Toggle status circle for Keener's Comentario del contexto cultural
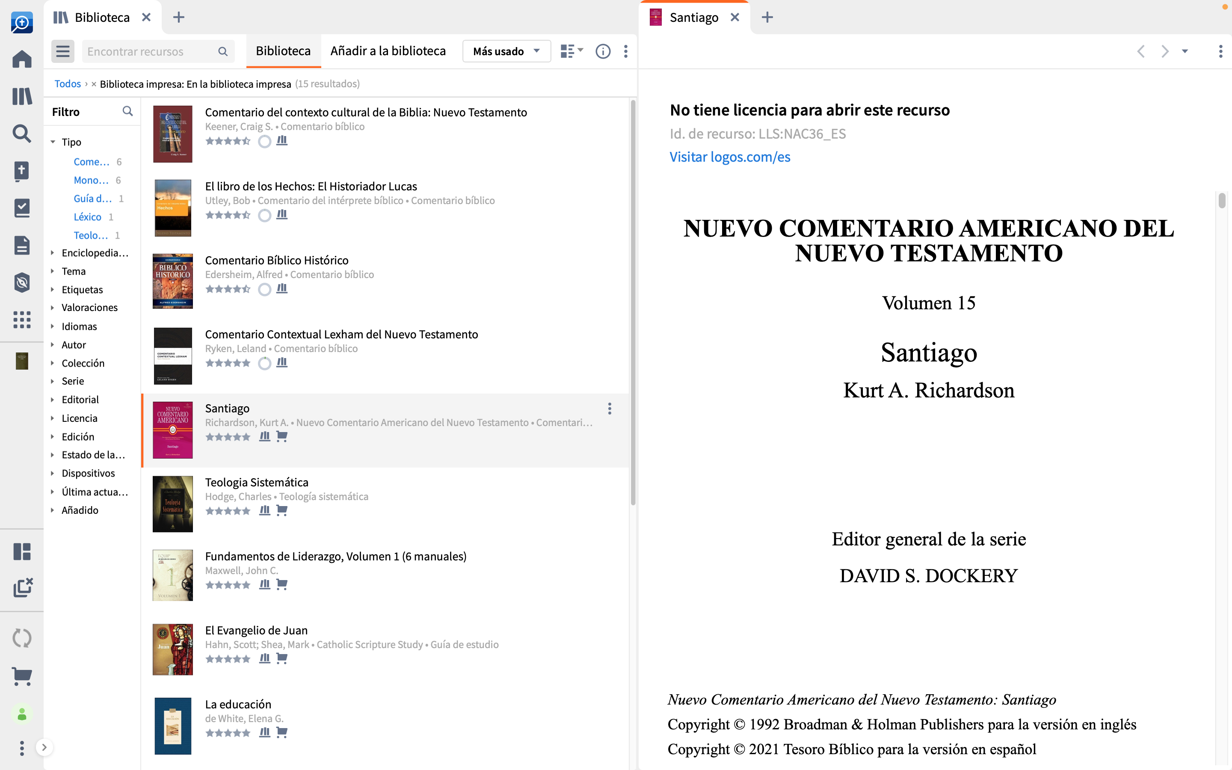Screen dimensions: 1232x770 point(264,142)
